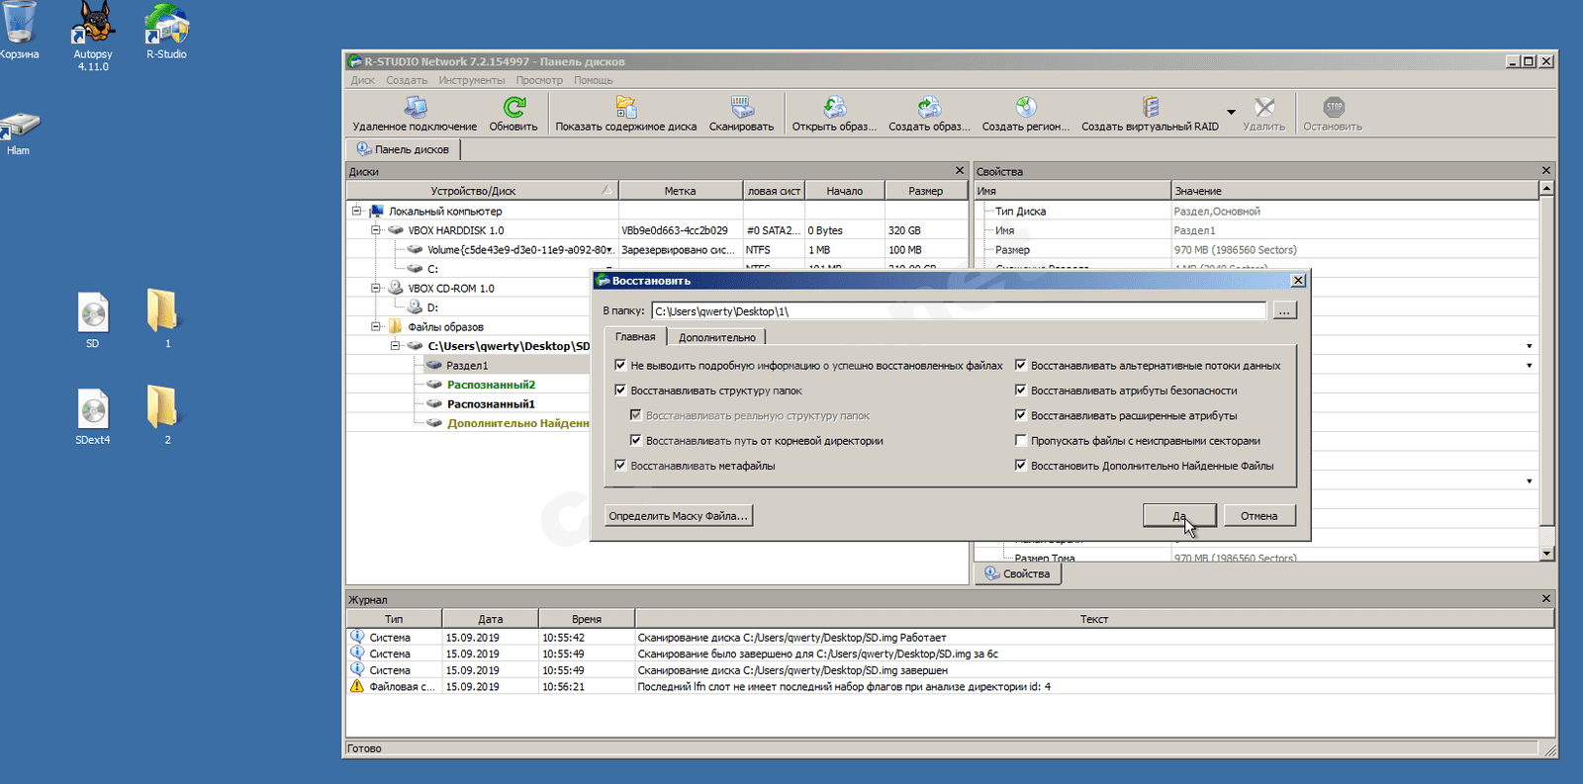Collapse the VBOX HARDDISK 1.0 tree node
Image resolution: width=1583 pixels, height=784 pixels.
376,230
